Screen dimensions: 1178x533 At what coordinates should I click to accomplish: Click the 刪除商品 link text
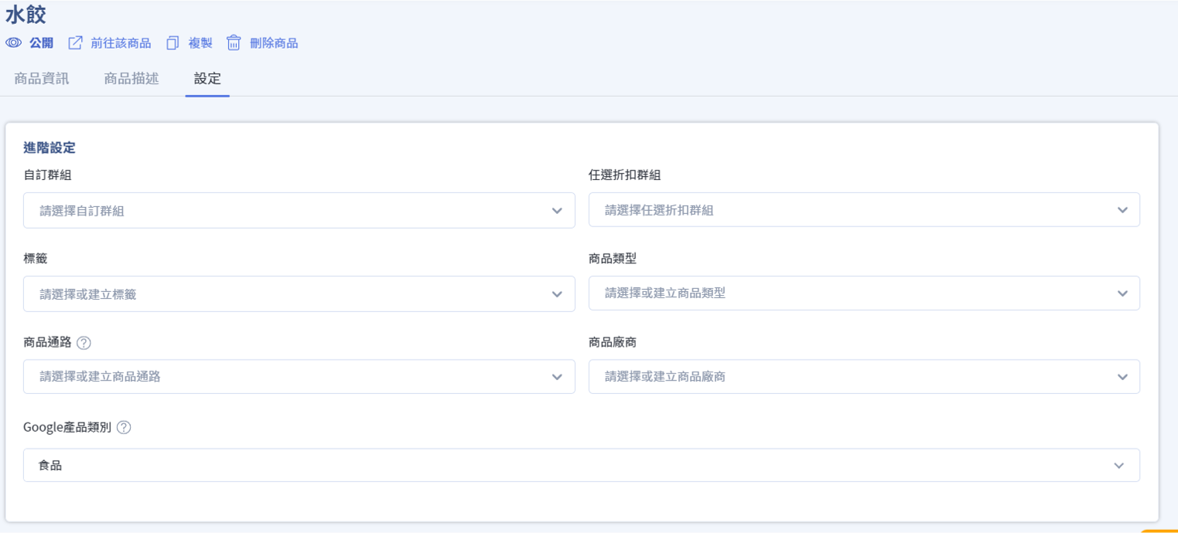[x=274, y=43]
